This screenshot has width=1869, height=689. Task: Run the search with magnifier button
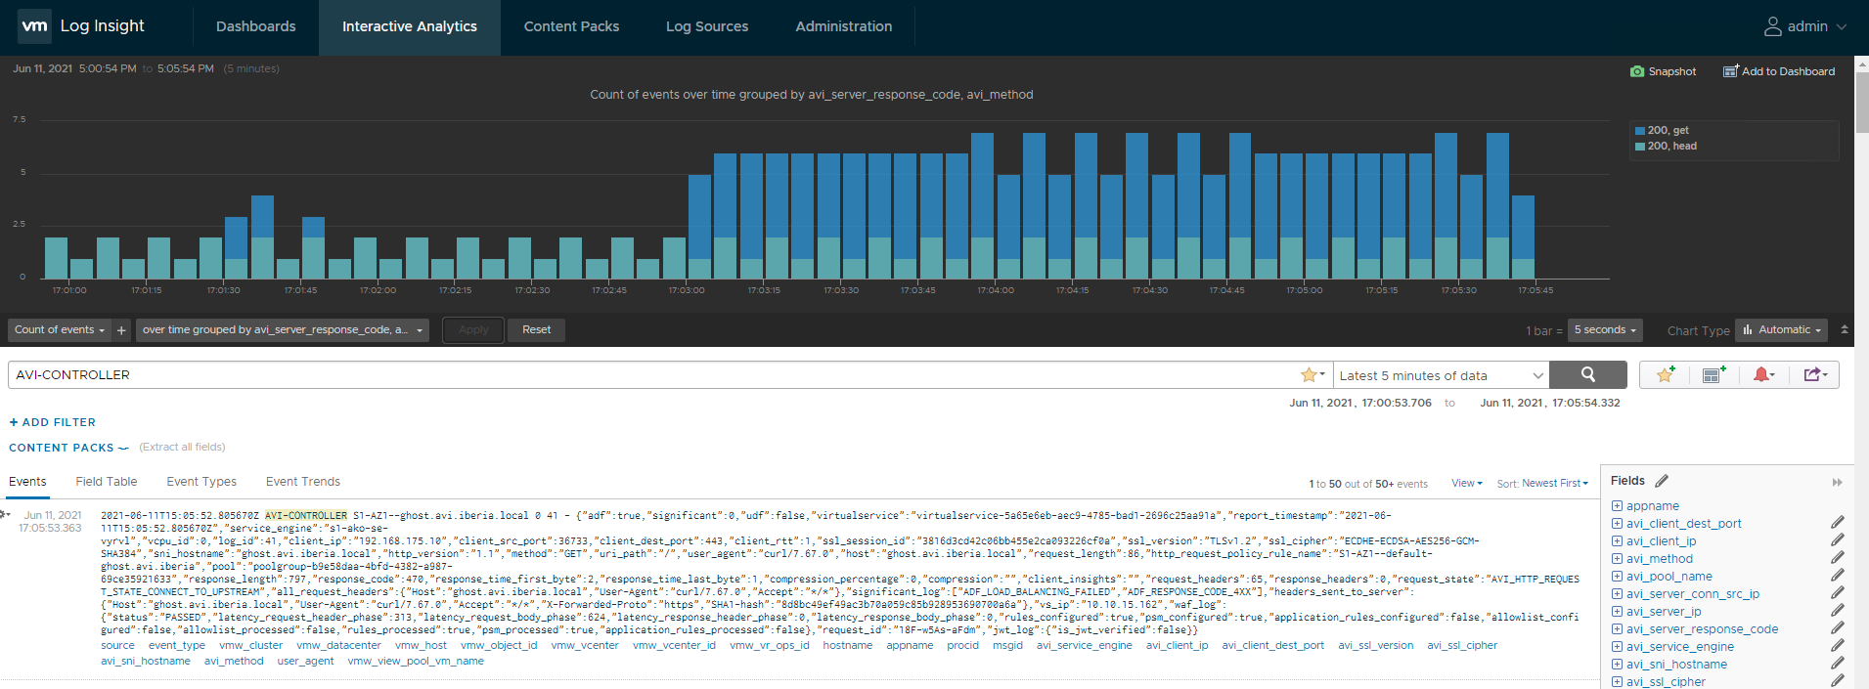[x=1588, y=375]
